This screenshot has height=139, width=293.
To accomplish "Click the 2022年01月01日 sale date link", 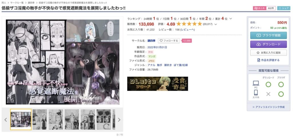I will (157, 47).
